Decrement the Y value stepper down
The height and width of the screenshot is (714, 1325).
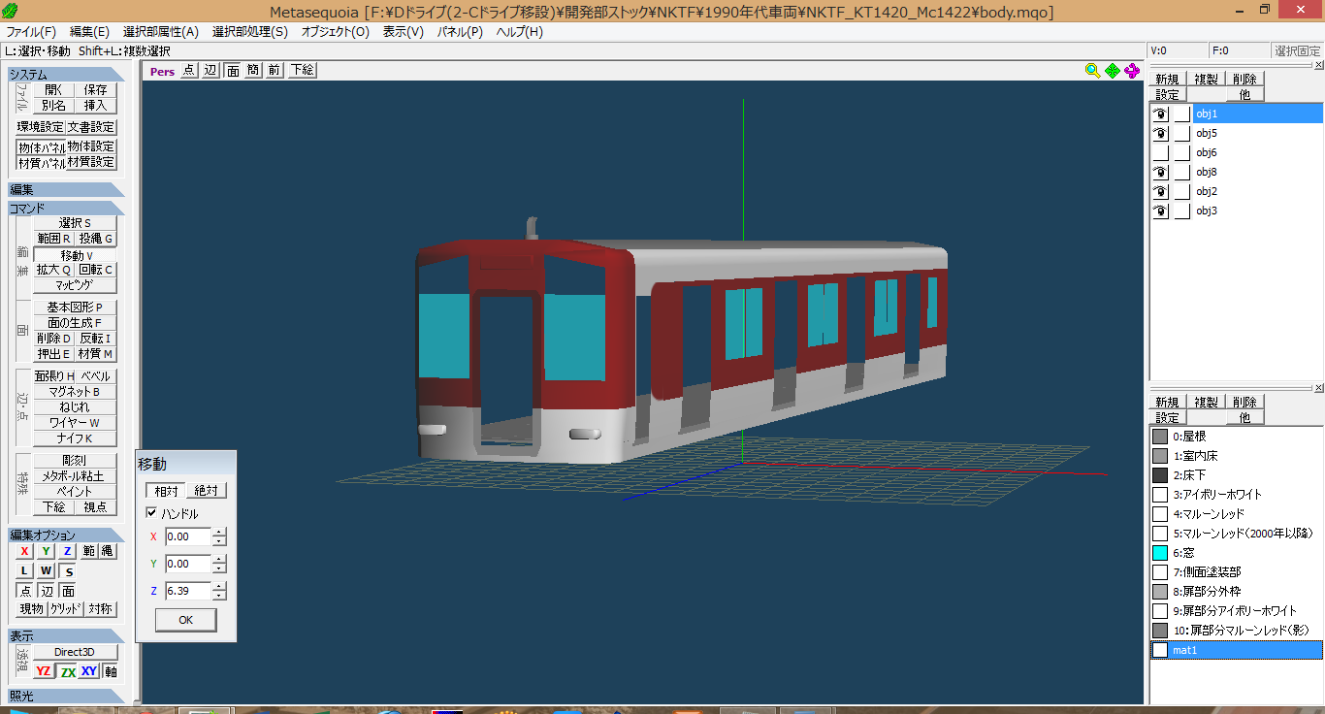220,568
